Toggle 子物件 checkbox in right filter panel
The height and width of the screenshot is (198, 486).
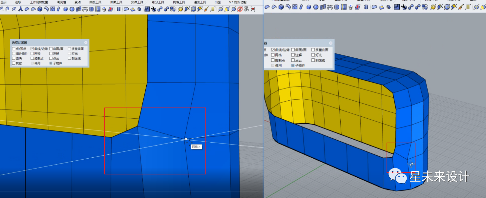(x=293, y=66)
